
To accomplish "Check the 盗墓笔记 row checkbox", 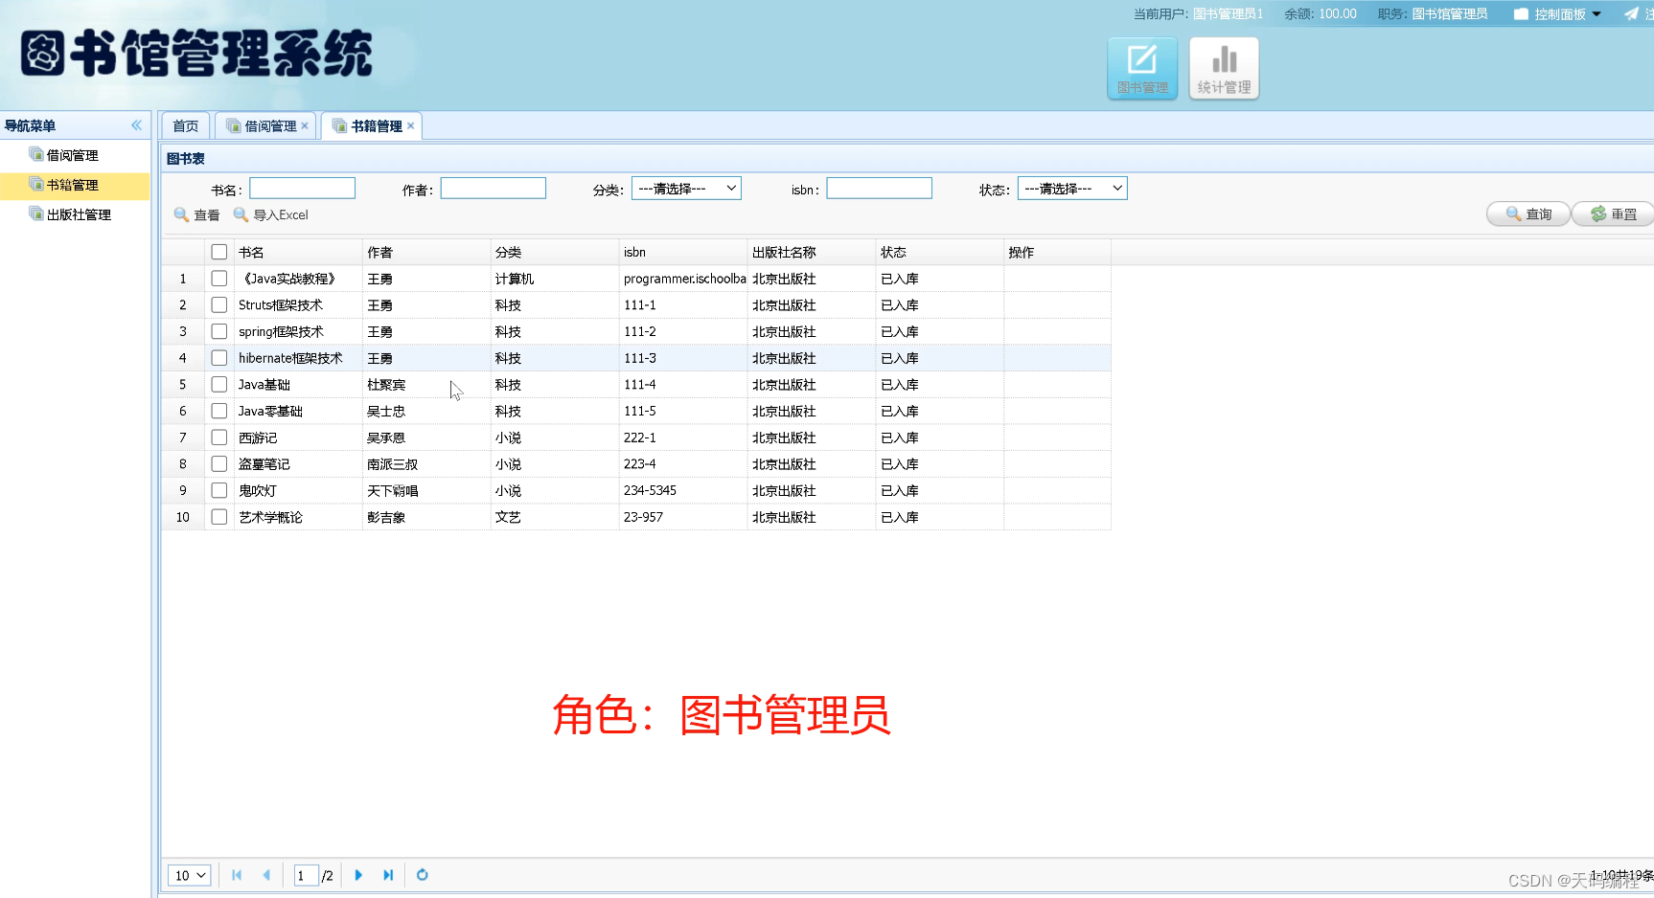I will [x=219, y=463].
